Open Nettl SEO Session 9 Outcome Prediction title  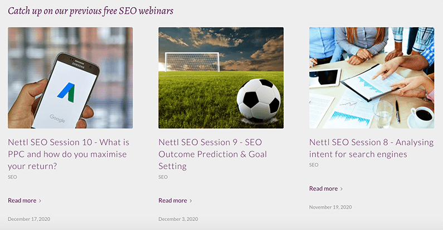pyautogui.click(x=213, y=154)
